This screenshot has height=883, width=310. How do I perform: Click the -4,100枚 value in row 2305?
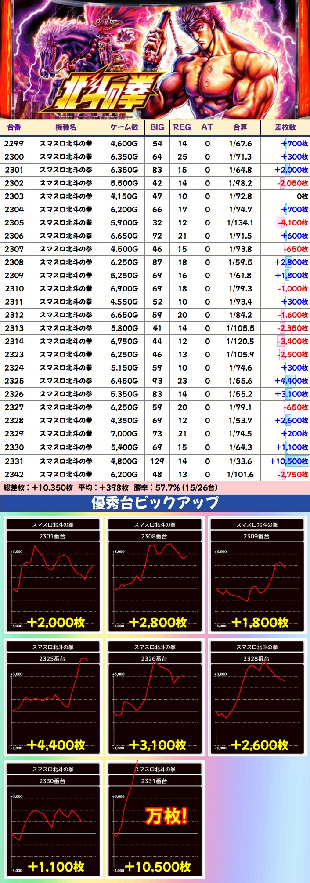(x=292, y=223)
